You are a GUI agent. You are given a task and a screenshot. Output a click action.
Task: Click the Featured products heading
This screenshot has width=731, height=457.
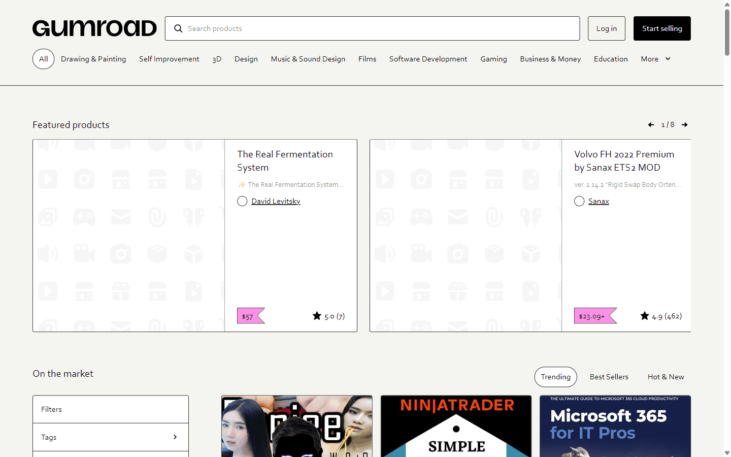pyautogui.click(x=71, y=125)
